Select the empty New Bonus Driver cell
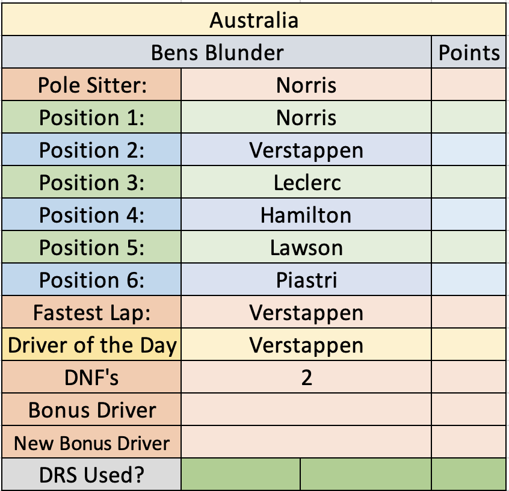 tap(306, 442)
